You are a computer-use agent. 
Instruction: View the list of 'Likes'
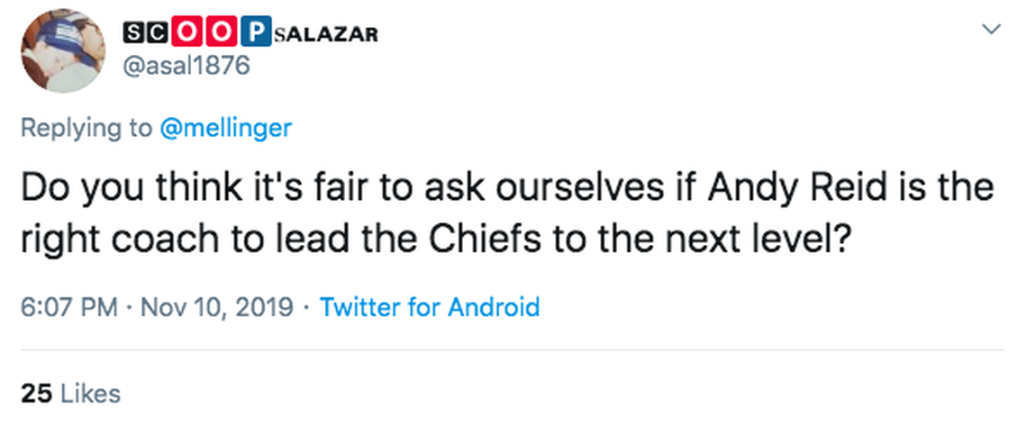(88, 393)
